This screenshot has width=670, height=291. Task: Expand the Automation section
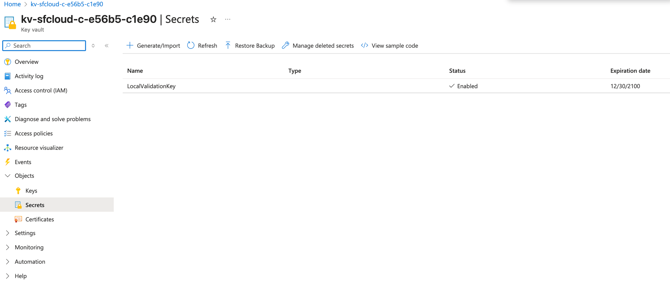click(x=8, y=262)
